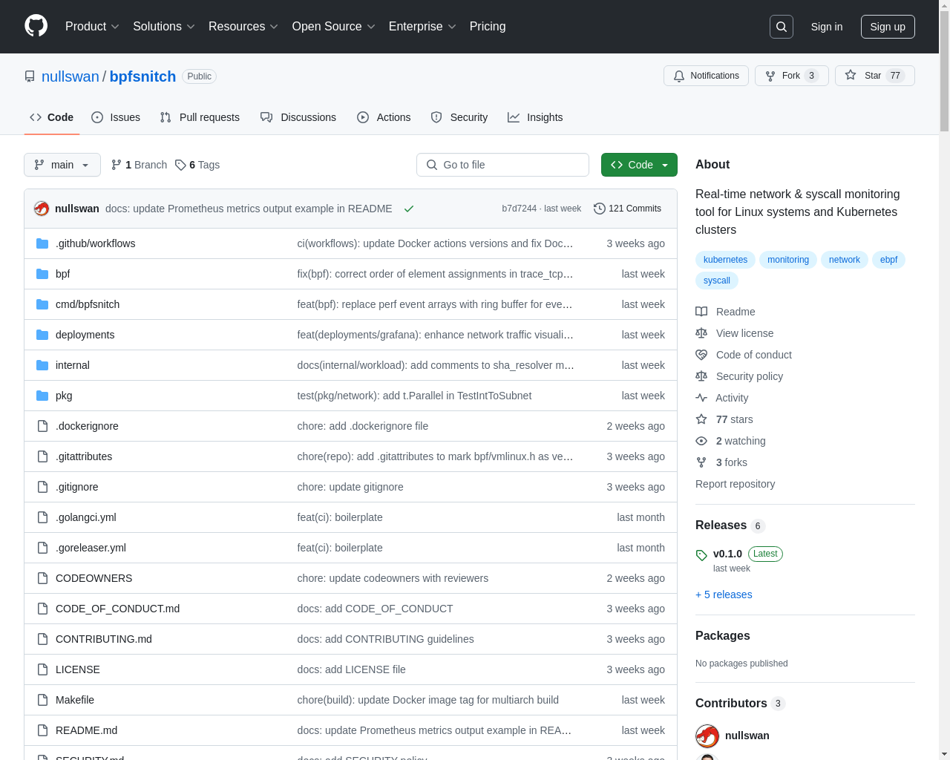Screen dimensions: 950x760
Task: Open the search magnifier button
Action: [x=782, y=27]
